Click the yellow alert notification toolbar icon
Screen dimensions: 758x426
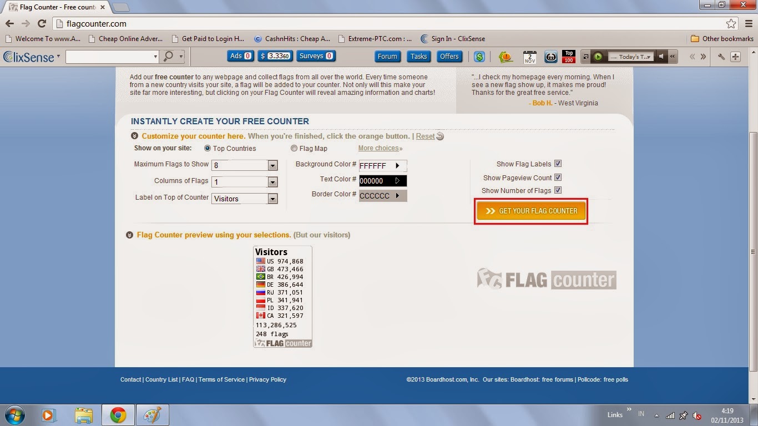tap(505, 57)
